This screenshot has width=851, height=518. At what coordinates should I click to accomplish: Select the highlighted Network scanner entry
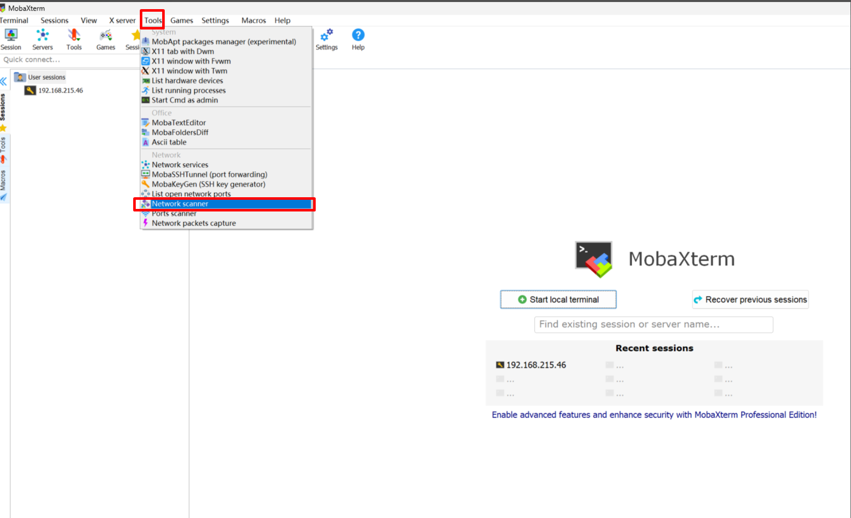[x=226, y=204]
